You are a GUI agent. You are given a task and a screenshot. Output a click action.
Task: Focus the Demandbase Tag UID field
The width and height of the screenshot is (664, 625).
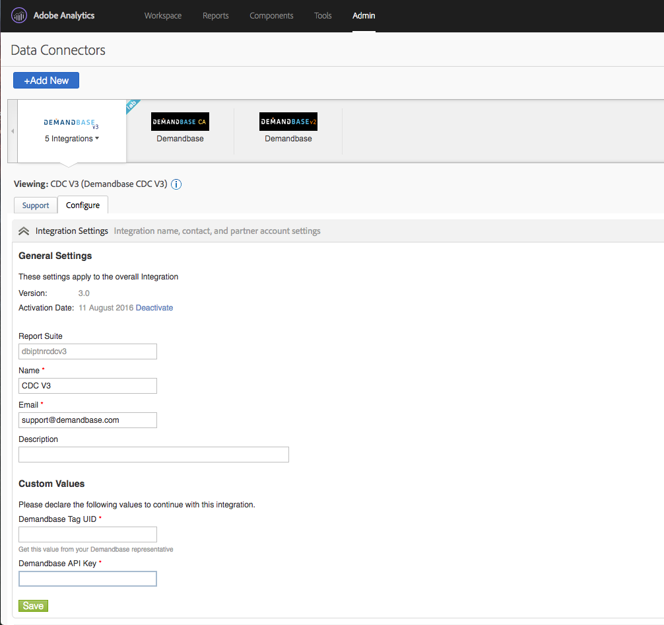pyautogui.click(x=88, y=534)
